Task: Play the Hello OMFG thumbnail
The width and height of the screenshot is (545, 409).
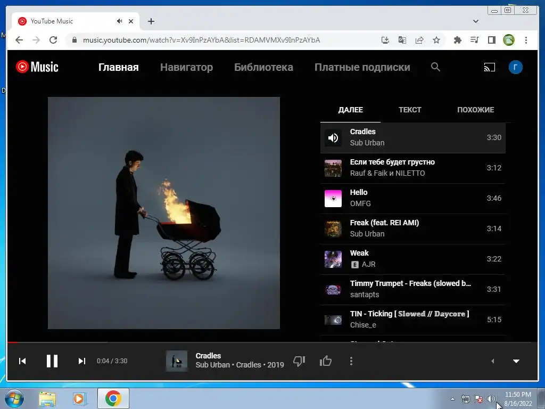Action: coord(333,198)
